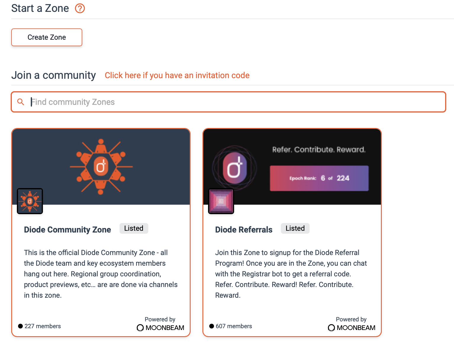Select the Diode Community Zone avatar icon
The image size is (454, 343).
(x=30, y=201)
